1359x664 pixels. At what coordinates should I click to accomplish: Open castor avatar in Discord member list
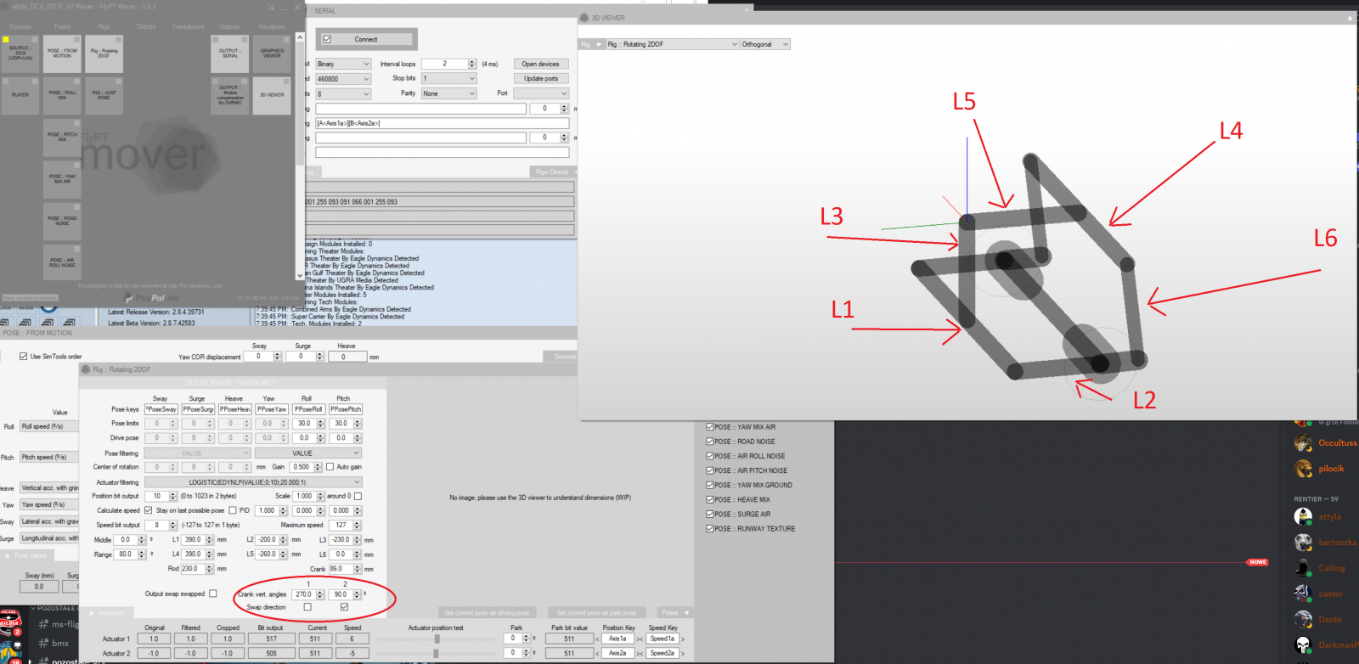point(1303,594)
